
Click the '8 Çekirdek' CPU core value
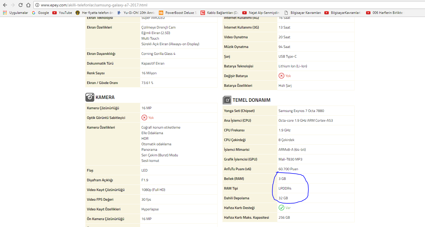click(x=286, y=140)
